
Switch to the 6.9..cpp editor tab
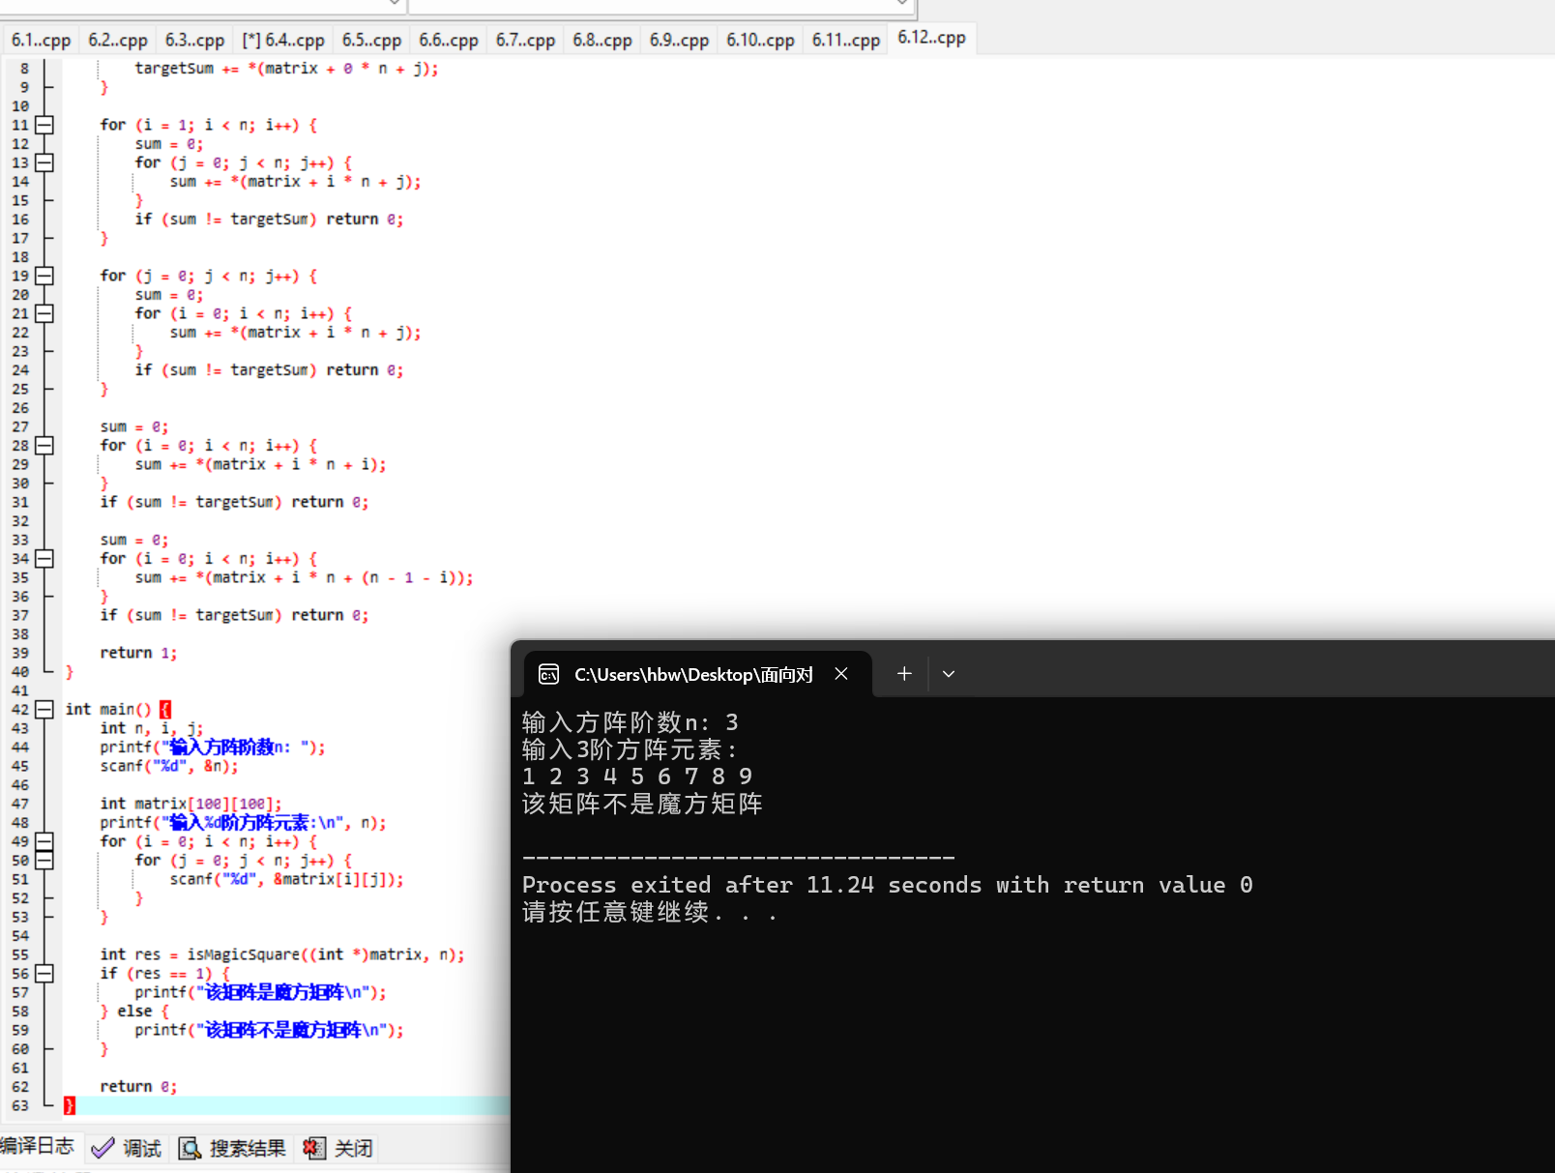679,40
